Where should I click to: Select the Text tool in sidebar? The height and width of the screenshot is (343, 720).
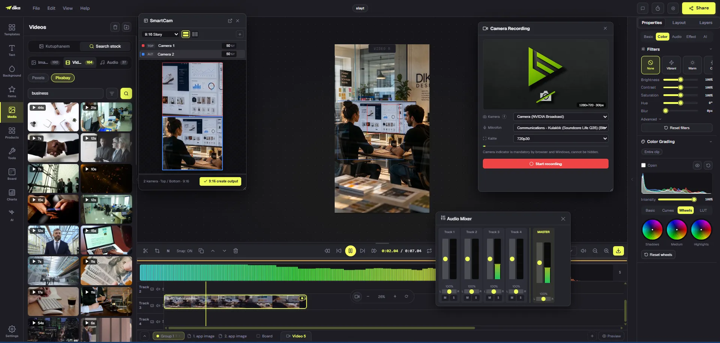coord(12,50)
